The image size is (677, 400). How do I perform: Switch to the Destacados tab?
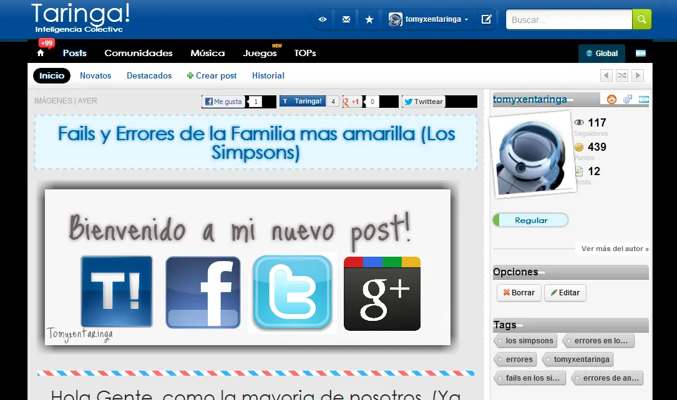tap(149, 75)
